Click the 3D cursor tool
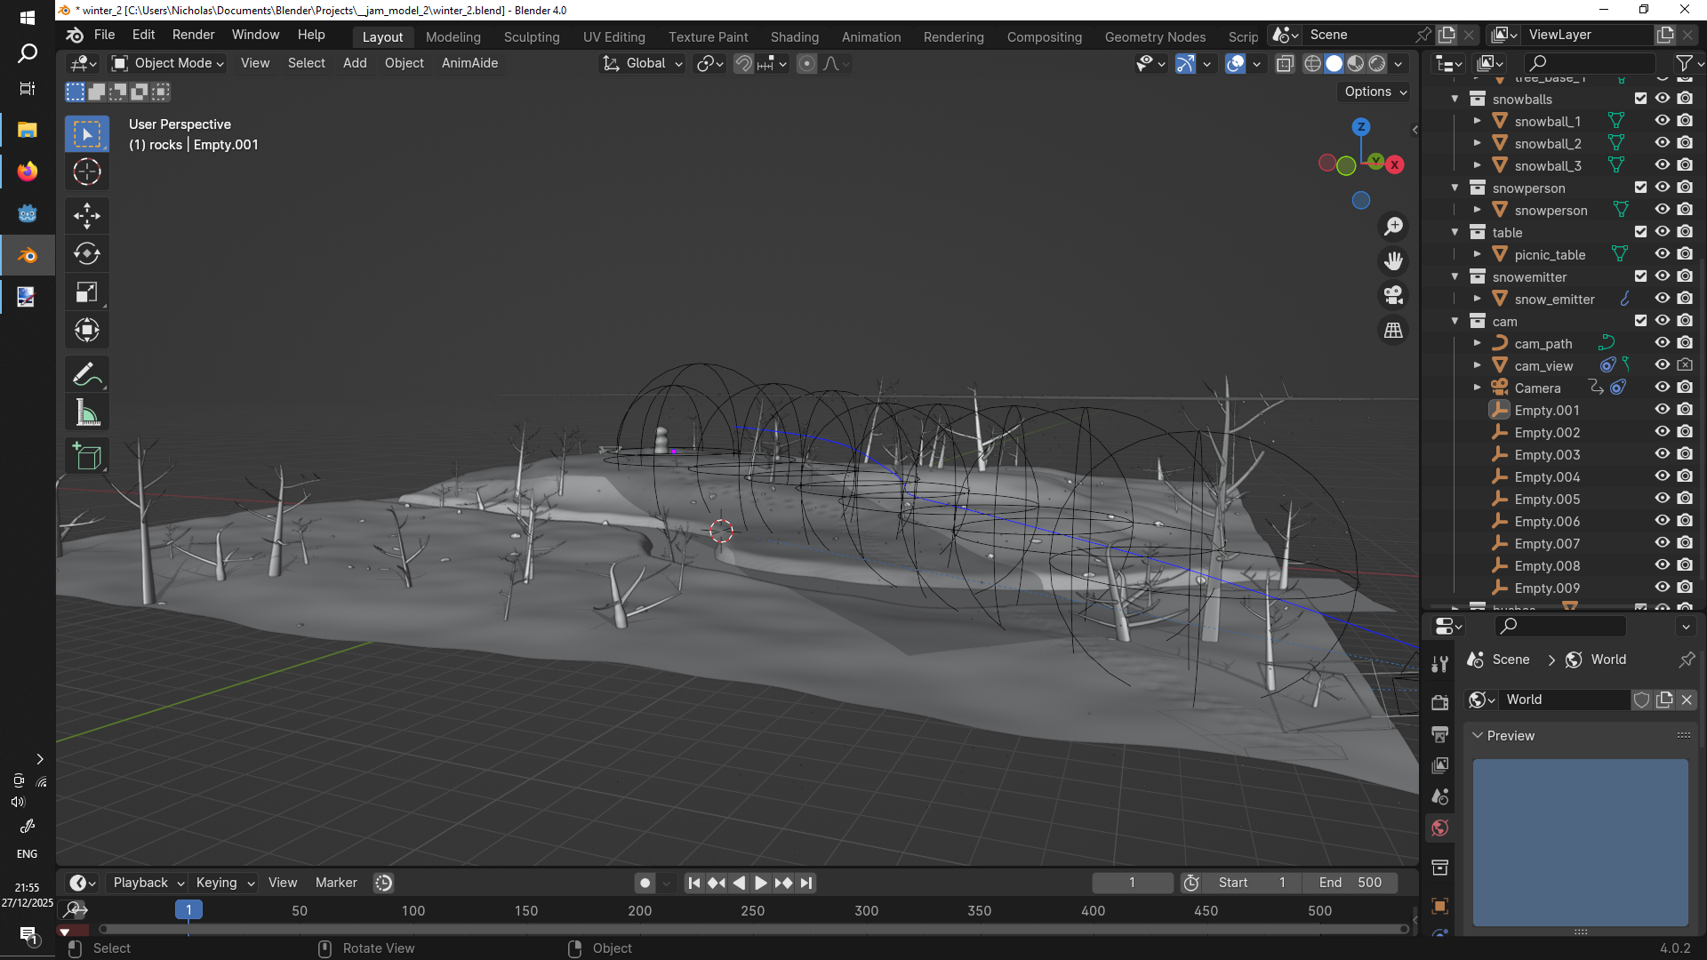 [87, 172]
